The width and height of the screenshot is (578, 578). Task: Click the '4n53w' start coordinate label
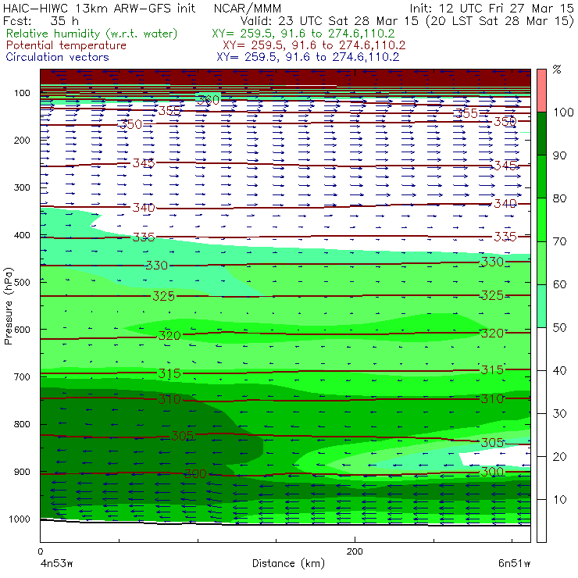click(56, 563)
